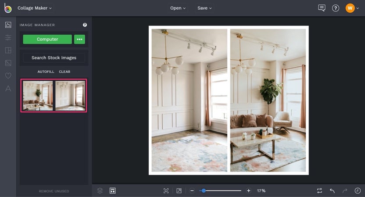Select the Layouts grid sidebar icon
The width and height of the screenshot is (365, 197).
pos(8,50)
